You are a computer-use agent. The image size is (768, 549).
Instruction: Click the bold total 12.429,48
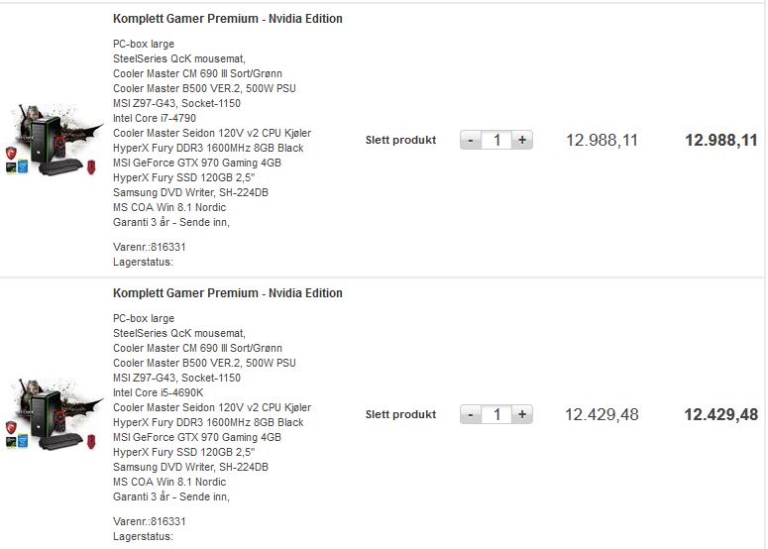coord(721,414)
